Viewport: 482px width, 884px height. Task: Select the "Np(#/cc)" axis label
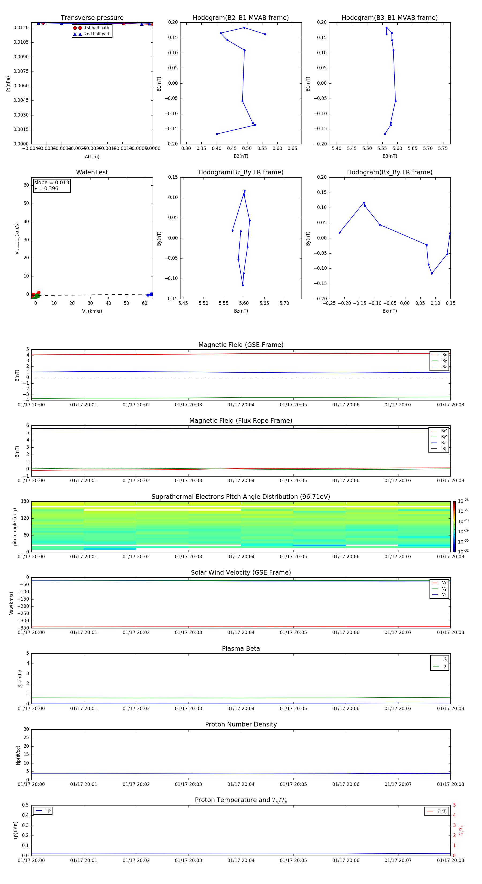18,755
